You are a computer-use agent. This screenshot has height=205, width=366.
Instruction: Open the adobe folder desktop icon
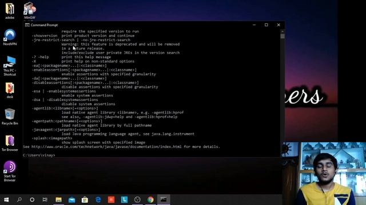click(x=10, y=11)
